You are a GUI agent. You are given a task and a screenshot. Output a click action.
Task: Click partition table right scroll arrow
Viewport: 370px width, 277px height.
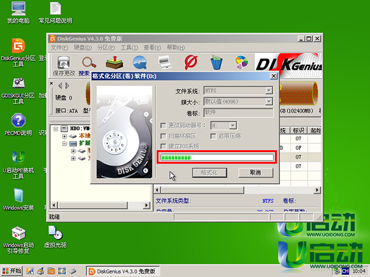pyautogui.click(x=317, y=190)
